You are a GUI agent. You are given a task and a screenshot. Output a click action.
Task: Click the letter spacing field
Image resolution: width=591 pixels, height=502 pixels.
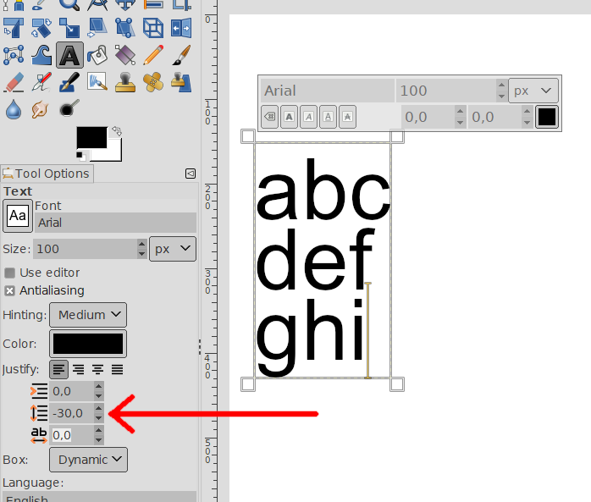click(x=71, y=435)
